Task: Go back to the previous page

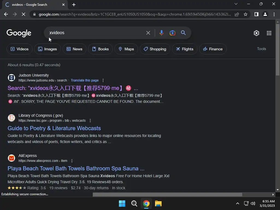Action: 6,14
